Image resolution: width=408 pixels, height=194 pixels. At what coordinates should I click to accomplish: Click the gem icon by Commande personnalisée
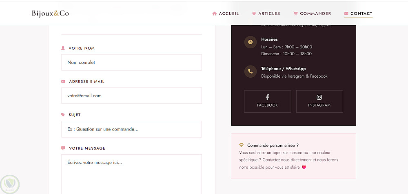tap(241, 145)
